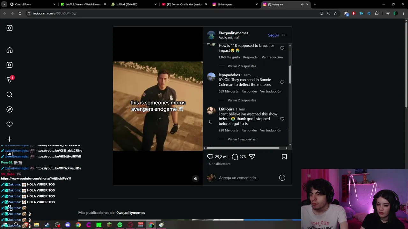This screenshot has height=229, width=408.
Task: Switch to the kpDAvT (884×492) tab
Action: (x=134, y=4)
